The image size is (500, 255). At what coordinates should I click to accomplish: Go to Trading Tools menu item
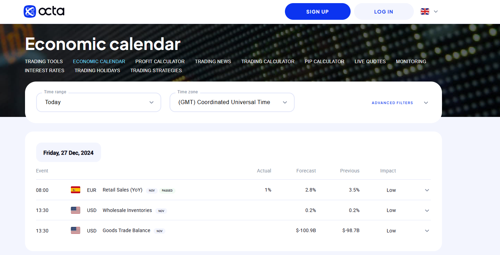click(x=44, y=61)
